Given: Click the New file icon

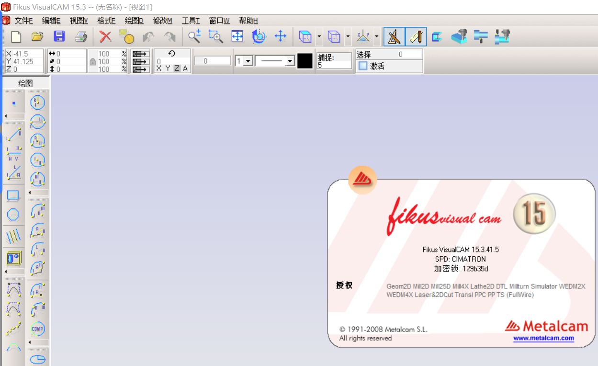Looking at the screenshot, I should tap(16, 37).
